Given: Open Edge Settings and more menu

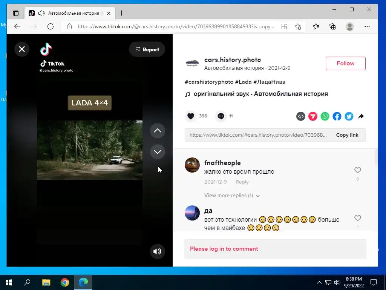Looking at the screenshot, I should click(367, 26).
